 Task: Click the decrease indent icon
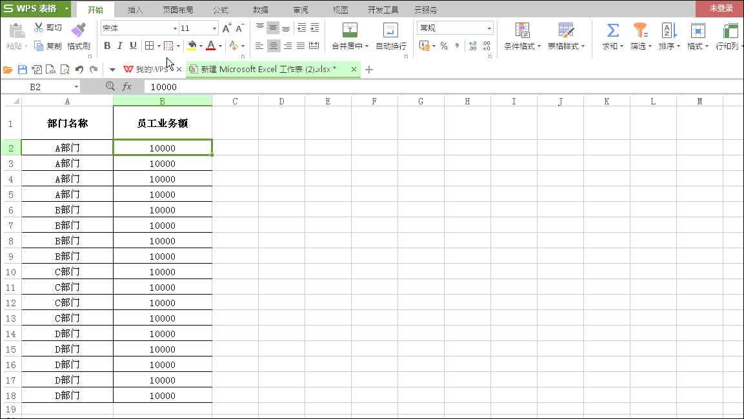pyautogui.click(x=302, y=28)
